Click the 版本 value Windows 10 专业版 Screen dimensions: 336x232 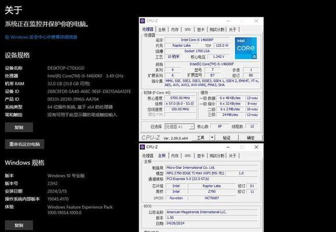pyautogui.click(x=66, y=176)
